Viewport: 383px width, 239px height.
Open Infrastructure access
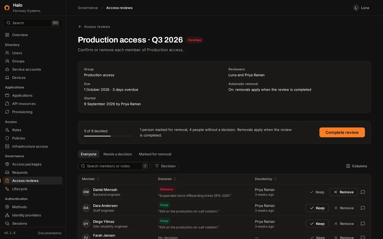tap(33, 146)
